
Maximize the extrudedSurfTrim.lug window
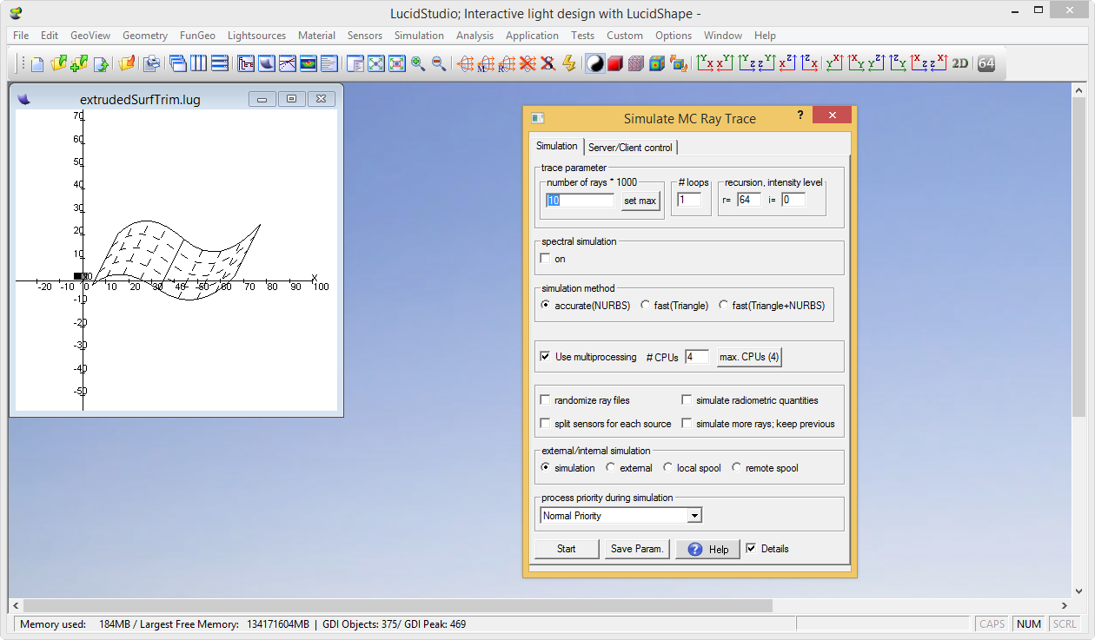tap(291, 99)
